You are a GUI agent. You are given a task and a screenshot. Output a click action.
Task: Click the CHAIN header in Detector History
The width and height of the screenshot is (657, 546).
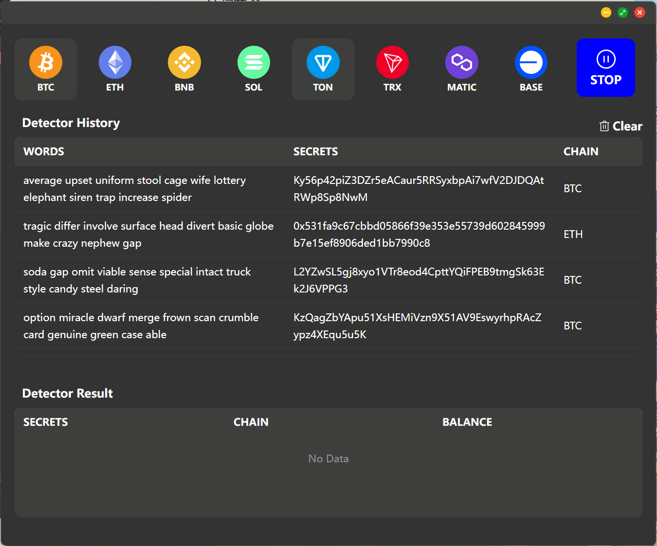(x=581, y=152)
